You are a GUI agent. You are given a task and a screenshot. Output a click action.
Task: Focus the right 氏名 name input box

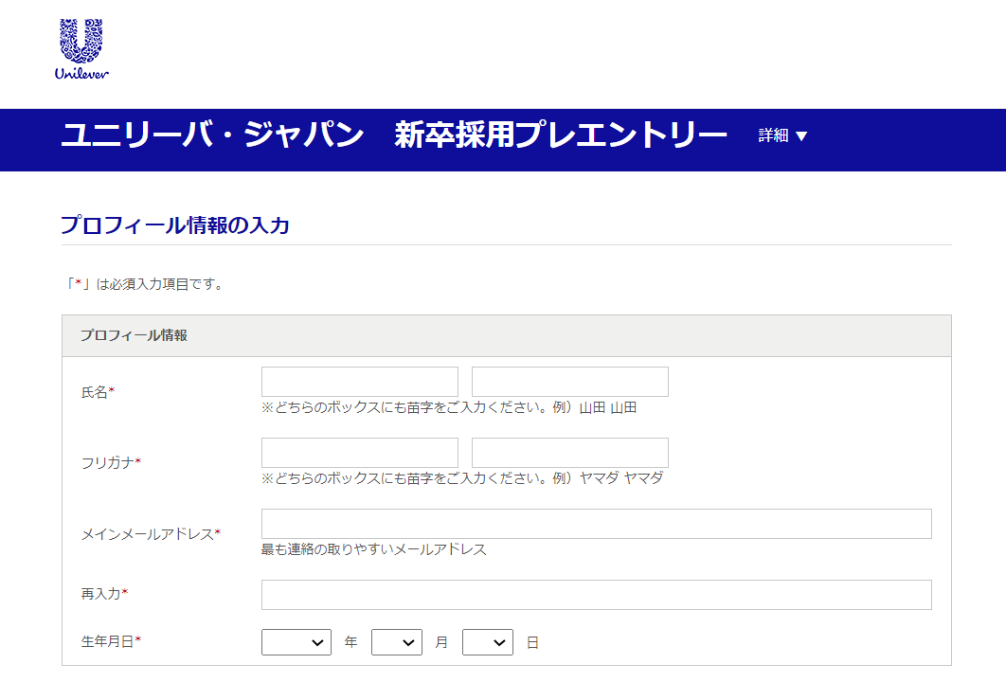pos(569,382)
